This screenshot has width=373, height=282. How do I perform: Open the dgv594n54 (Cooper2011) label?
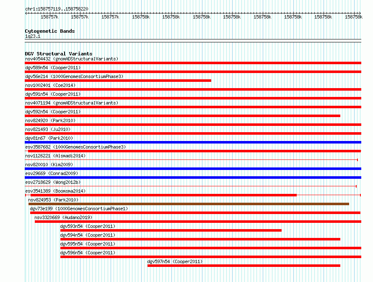click(88, 235)
